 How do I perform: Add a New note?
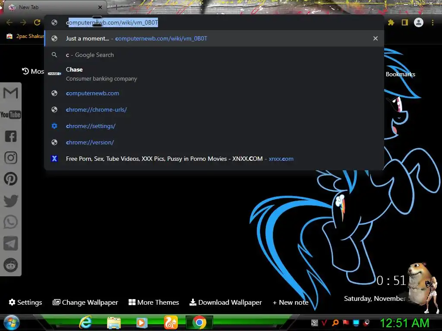290,302
